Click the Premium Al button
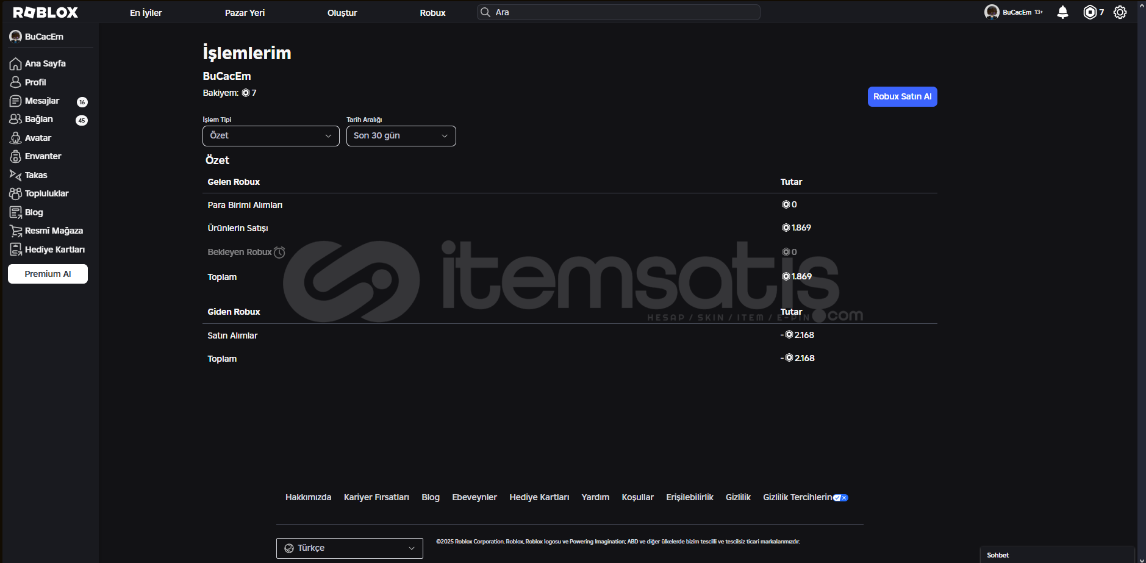 [48, 274]
